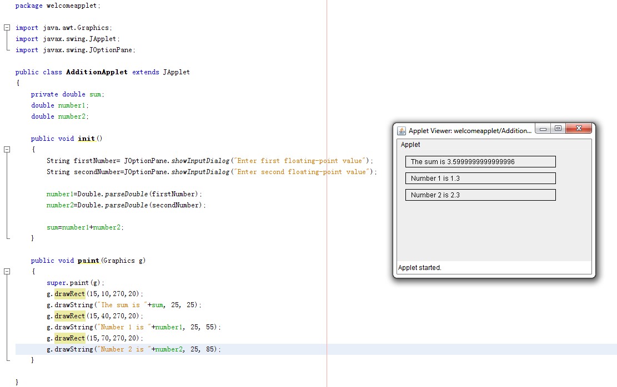Screen dimensions: 617x387
Task: Click highlighted drawRect in '(15,70,270,20)' line
Action: click(69, 338)
